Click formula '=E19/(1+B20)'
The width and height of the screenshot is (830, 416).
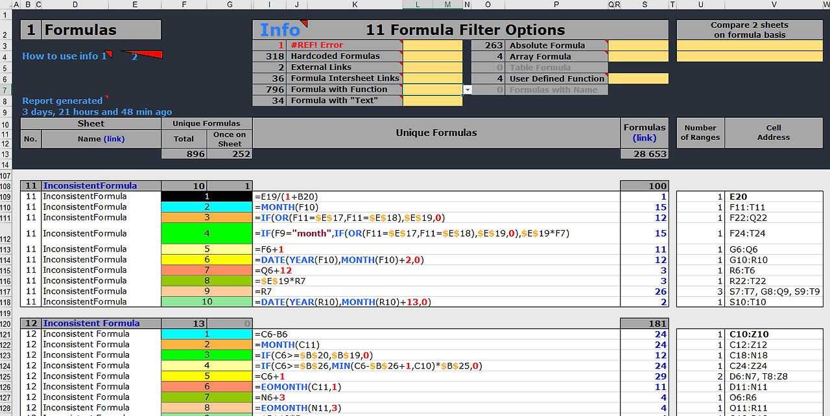(x=286, y=196)
